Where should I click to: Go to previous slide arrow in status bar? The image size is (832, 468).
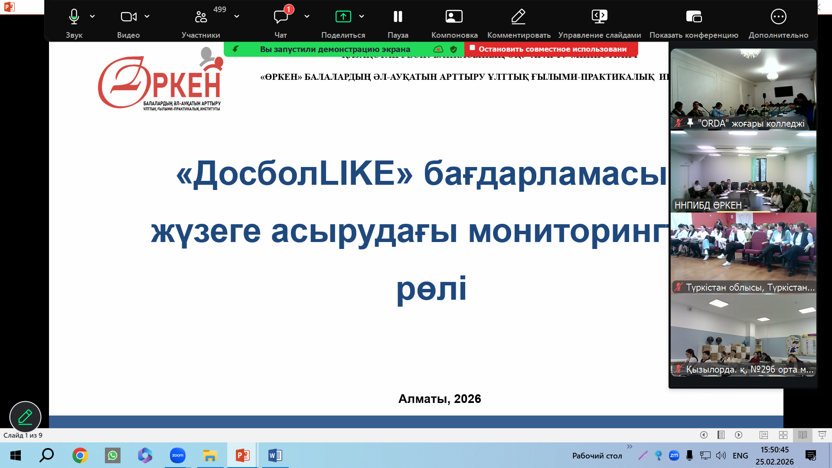(704, 435)
